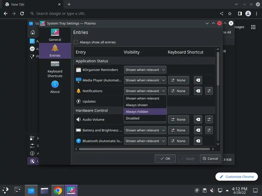Set Media Player shortcut None button

[x=178, y=80]
